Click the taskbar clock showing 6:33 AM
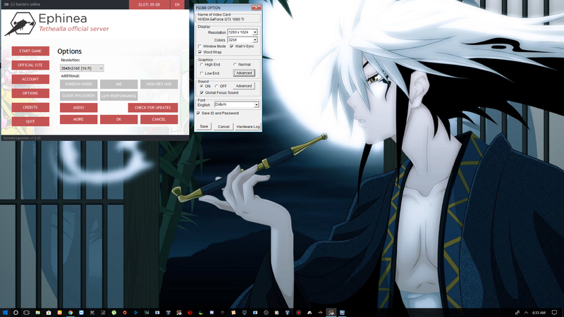Screen dimensions: 564x317 click(540, 312)
